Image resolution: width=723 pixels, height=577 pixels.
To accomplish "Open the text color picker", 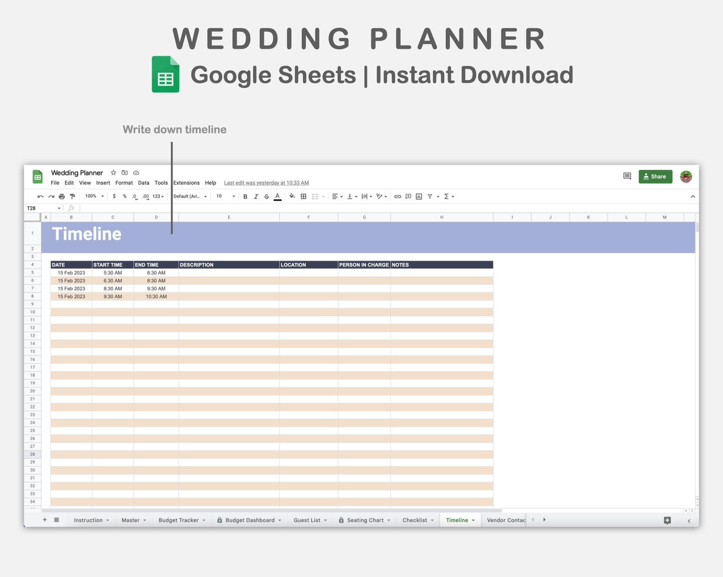I will 277,196.
